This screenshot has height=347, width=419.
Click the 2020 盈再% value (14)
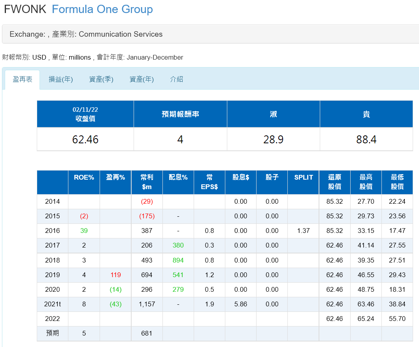(x=115, y=290)
